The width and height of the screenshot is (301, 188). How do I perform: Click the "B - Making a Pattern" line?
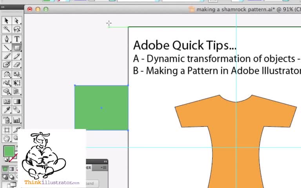pyautogui.click(x=217, y=71)
